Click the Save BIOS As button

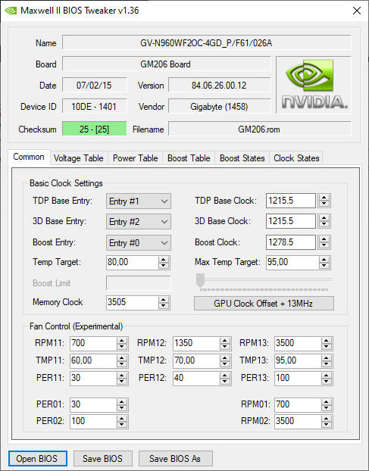click(176, 458)
